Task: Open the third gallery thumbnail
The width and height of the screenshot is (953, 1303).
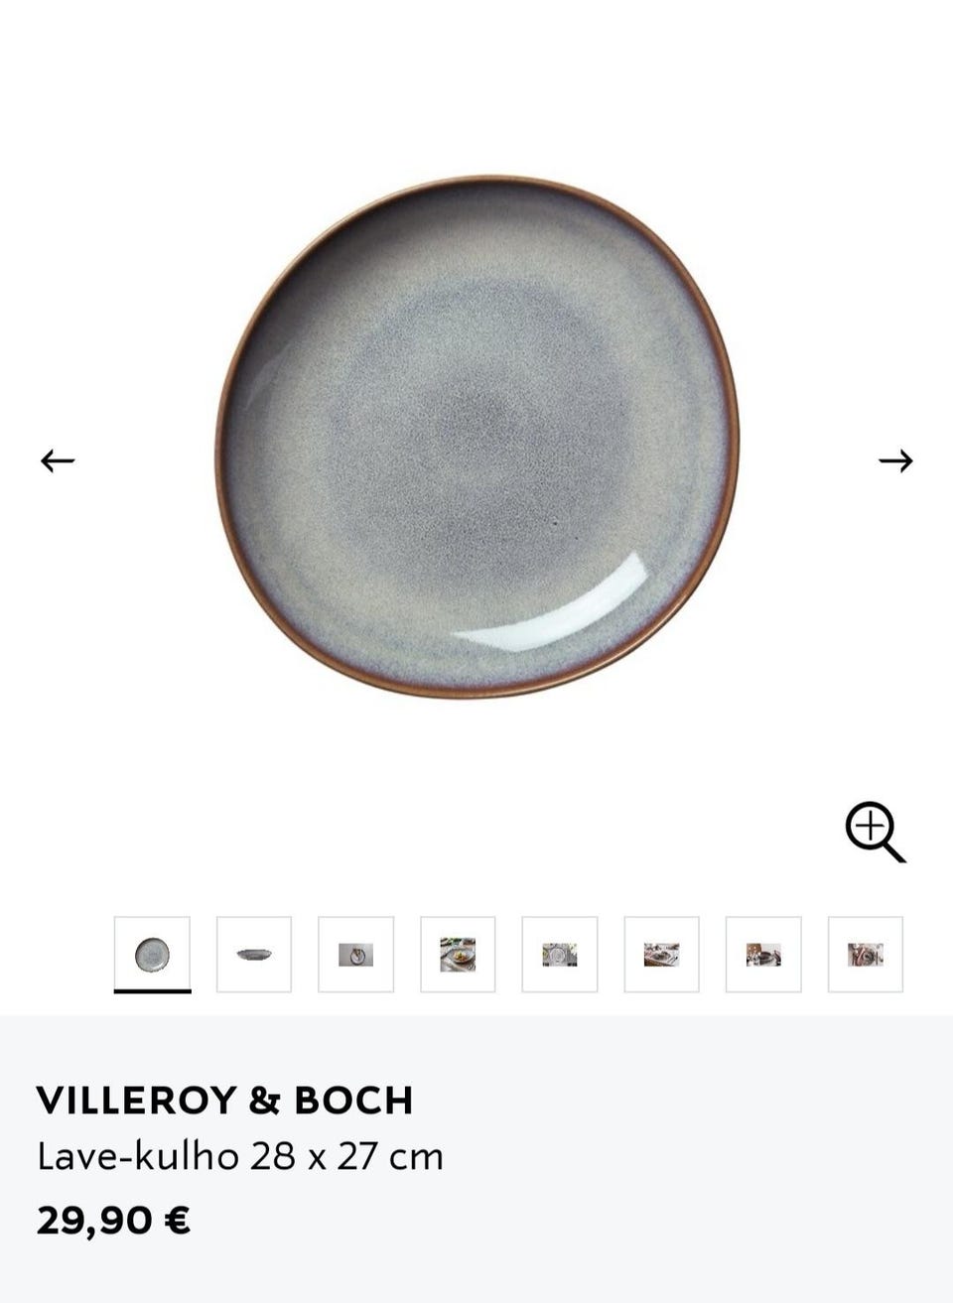Action: [x=356, y=954]
